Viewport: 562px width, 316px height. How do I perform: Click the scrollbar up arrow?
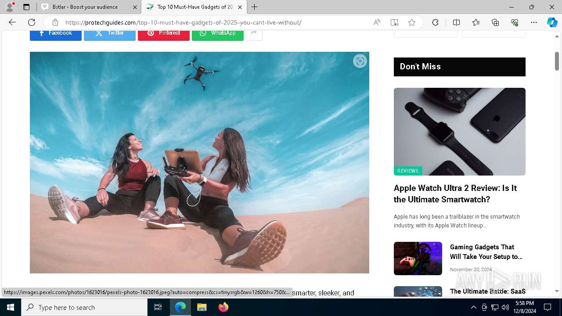557,36
